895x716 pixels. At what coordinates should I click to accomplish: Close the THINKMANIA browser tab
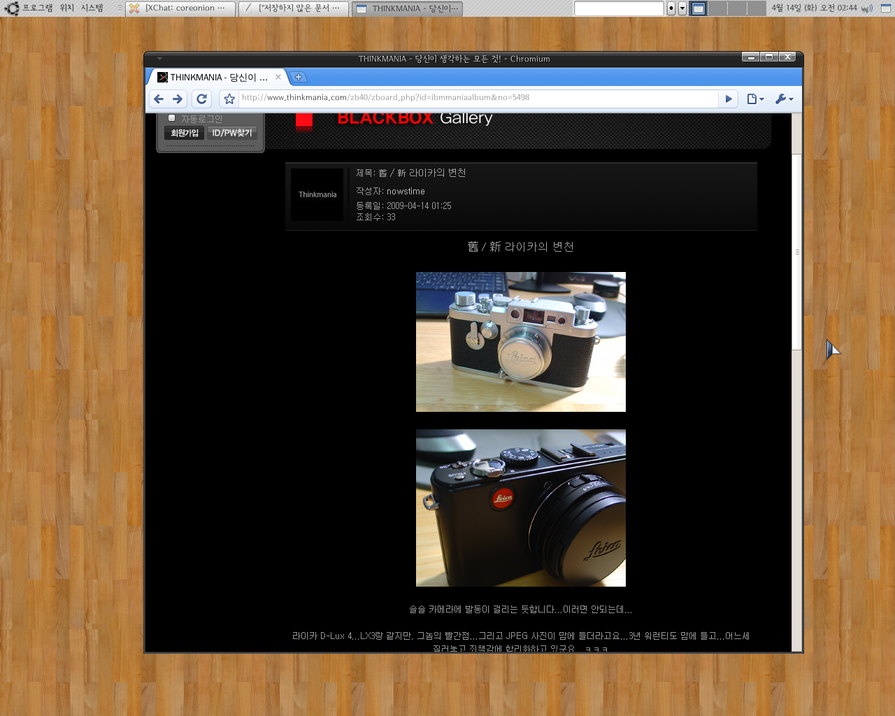pos(278,77)
